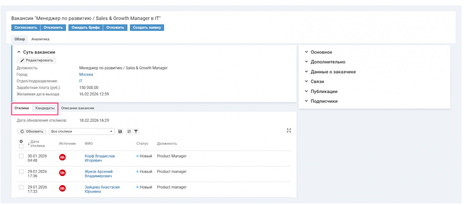The width and height of the screenshot is (464, 205).
Task: Open sorting with the up-down arrows icon
Action: pyautogui.click(x=129, y=131)
